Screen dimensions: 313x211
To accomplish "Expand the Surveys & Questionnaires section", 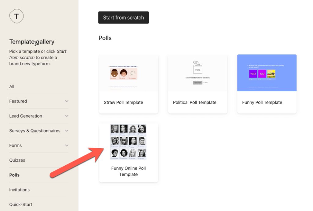I will 67,131.
